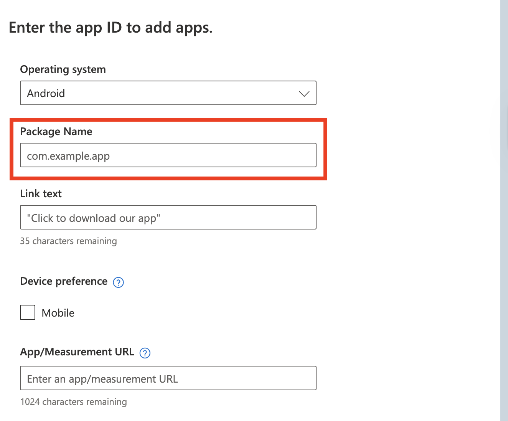Image resolution: width=508 pixels, height=421 pixels.
Task: Click the Operating system label
Action: click(x=63, y=69)
